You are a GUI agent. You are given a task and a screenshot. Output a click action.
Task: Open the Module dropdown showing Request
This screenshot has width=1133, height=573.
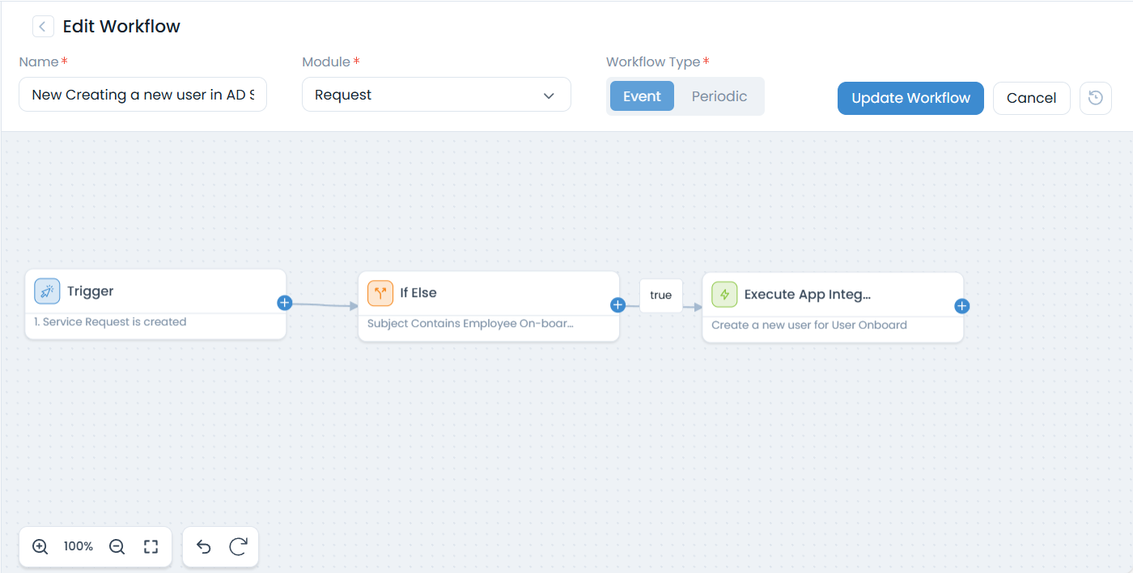coord(436,95)
